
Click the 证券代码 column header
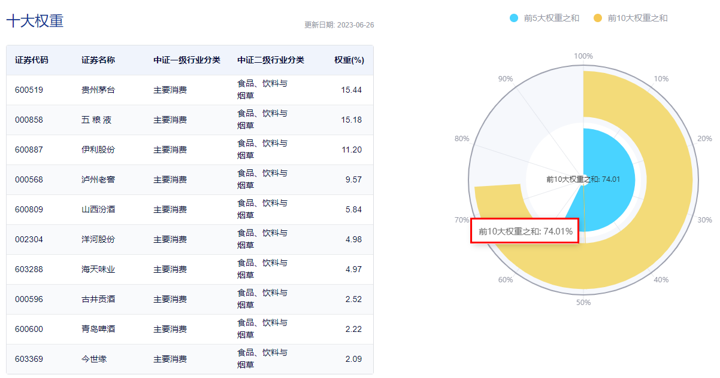pyautogui.click(x=32, y=60)
